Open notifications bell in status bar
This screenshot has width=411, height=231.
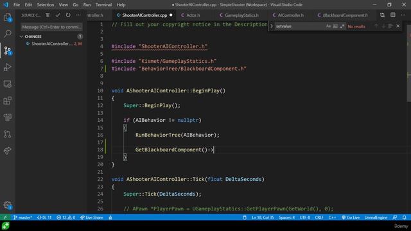click(x=405, y=218)
